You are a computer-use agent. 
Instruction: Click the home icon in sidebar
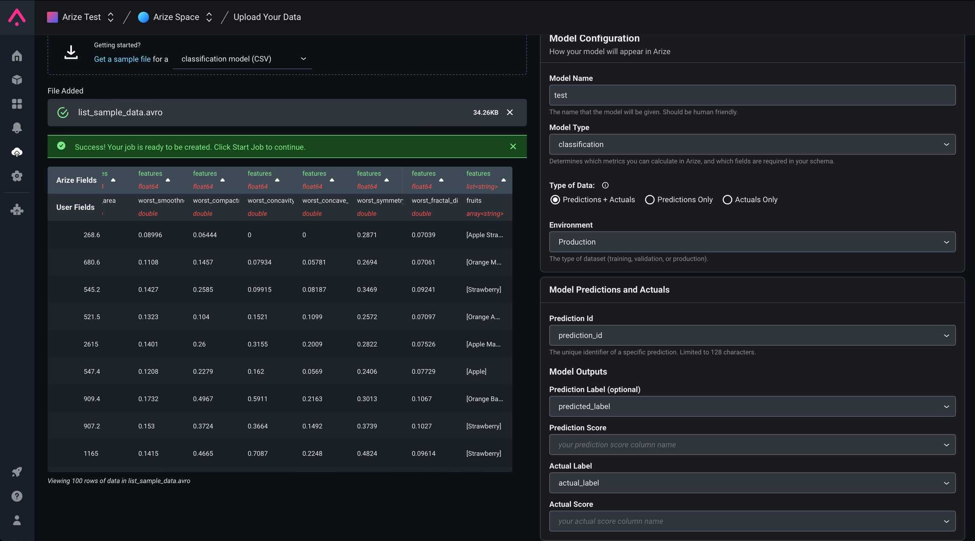pos(17,56)
